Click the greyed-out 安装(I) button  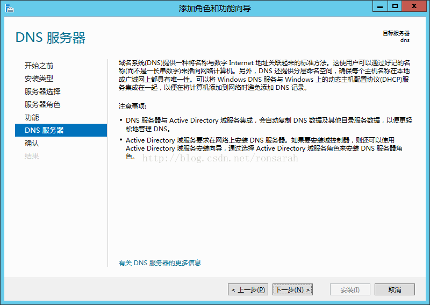pyautogui.click(x=350, y=289)
